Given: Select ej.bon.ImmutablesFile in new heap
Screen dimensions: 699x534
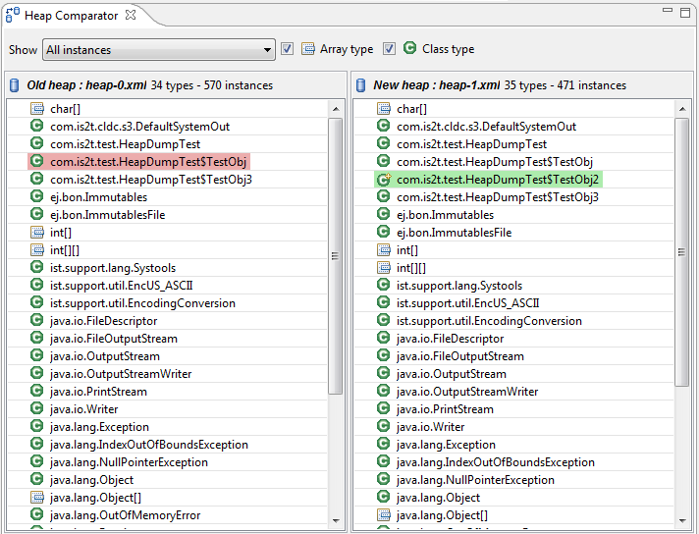Looking at the screenshot, I should tap(454, 233).
